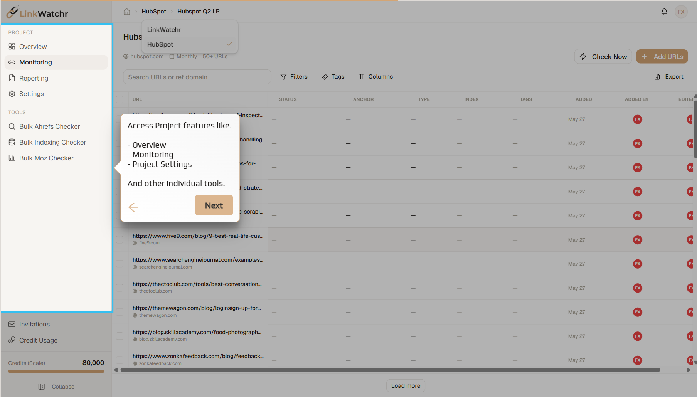Click Check Now button
The image size is (697, 397).
603,57
